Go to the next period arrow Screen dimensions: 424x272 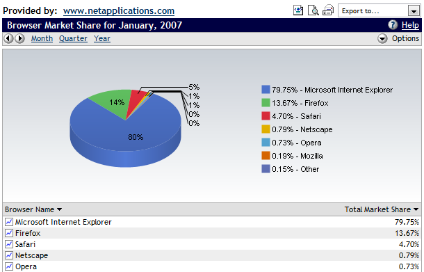pos(19,38)
